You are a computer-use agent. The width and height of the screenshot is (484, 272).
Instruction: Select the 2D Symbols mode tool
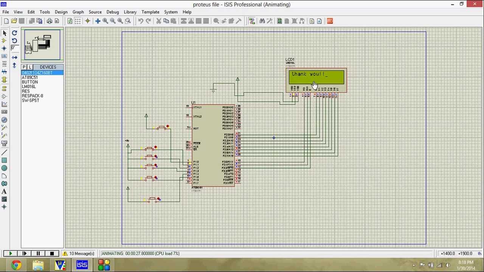(4, 199)
